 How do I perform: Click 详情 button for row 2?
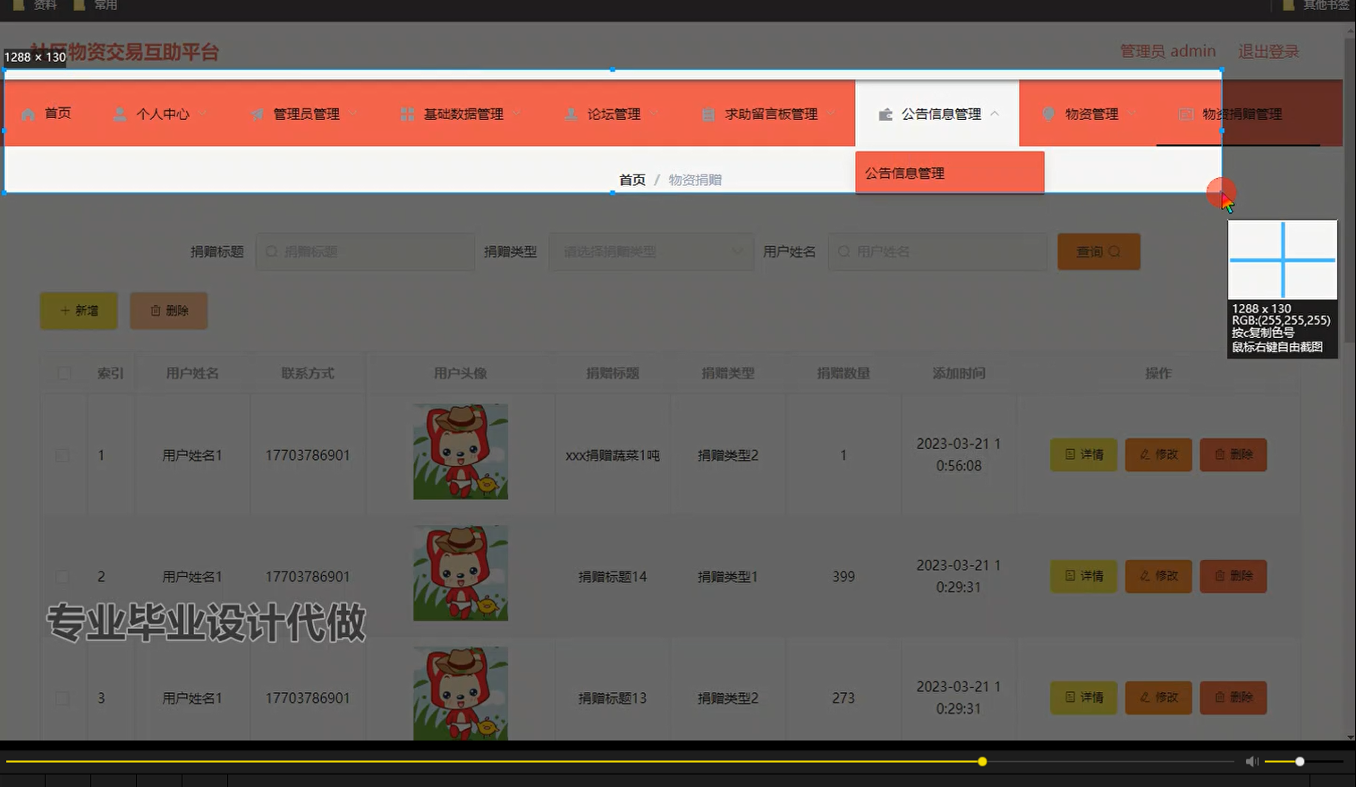1083,576
